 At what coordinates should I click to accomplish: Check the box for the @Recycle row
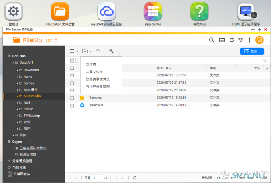click(x=72, y=106)
